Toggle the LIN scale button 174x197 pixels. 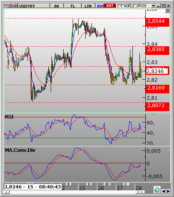[x=88, y=6]
